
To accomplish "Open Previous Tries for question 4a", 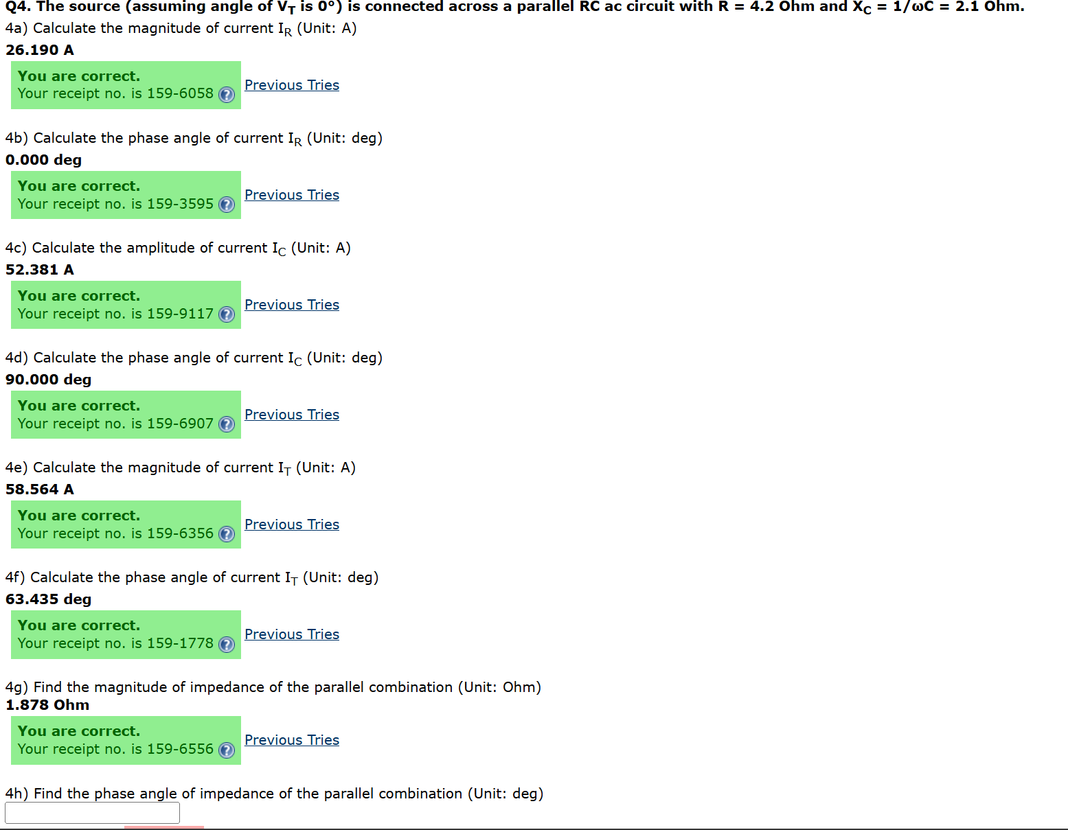I will point(292,85).
